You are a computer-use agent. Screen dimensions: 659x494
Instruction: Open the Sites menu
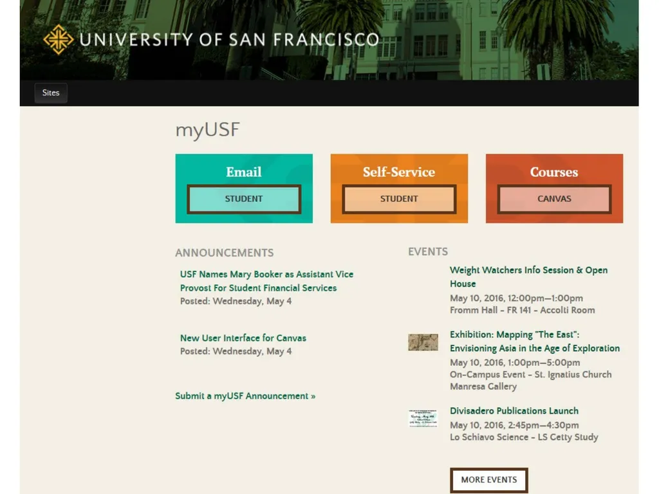(x=51, y=93)
